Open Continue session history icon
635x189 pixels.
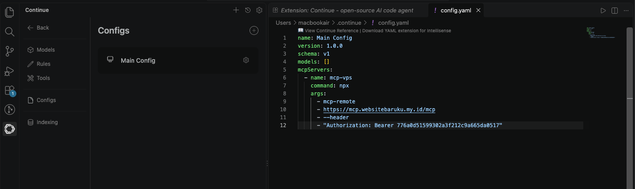248,10
